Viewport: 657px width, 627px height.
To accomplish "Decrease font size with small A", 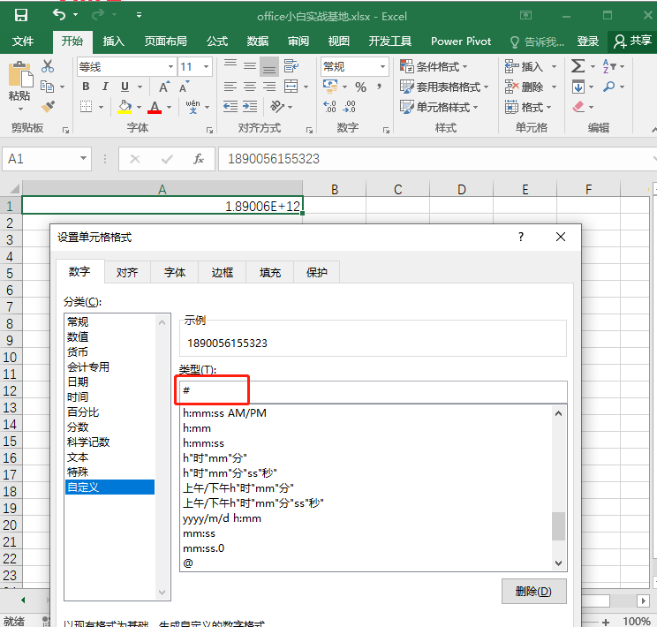I will pos(184,87).
